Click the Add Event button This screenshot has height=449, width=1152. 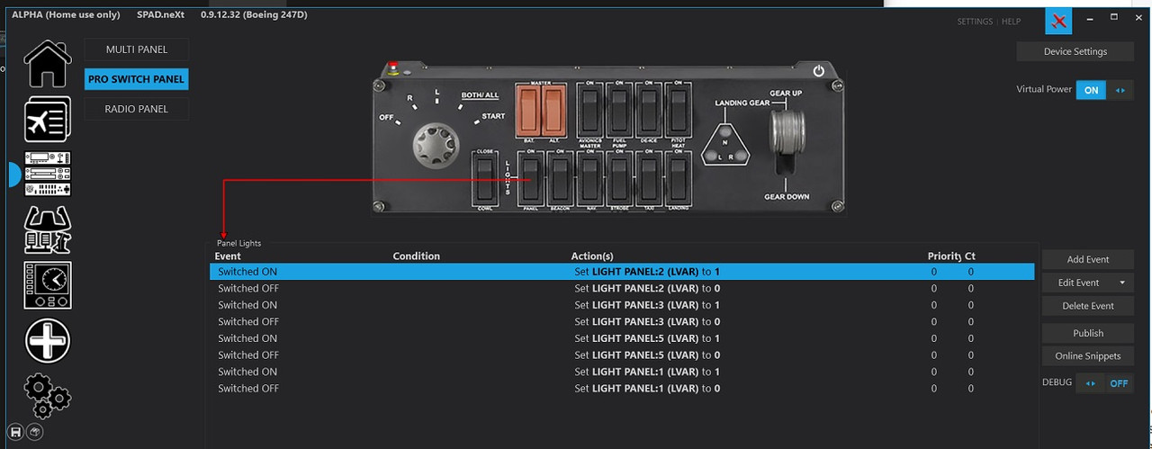[x=1088, y=259]
